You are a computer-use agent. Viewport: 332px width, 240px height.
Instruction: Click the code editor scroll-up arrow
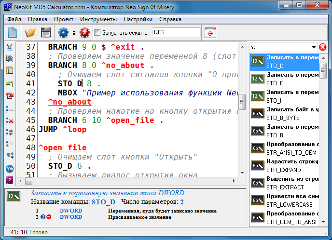pyautogui.click(x=242, y=47)
